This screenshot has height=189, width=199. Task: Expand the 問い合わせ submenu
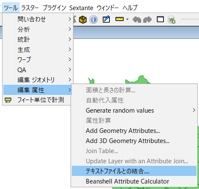coord(38,19)
